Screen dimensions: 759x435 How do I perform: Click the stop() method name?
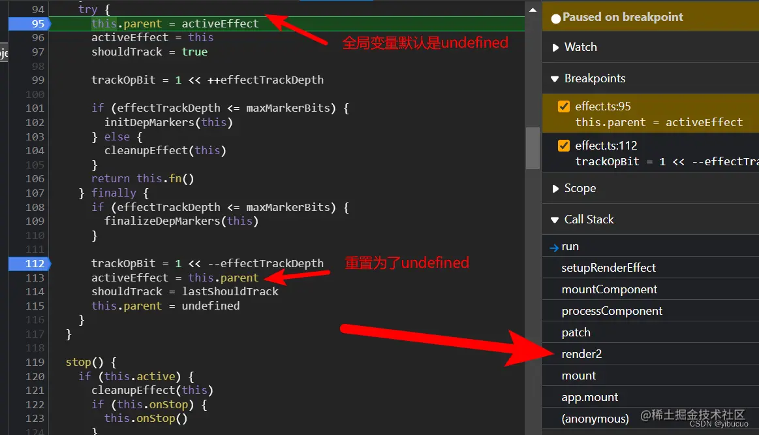(78, 362)
